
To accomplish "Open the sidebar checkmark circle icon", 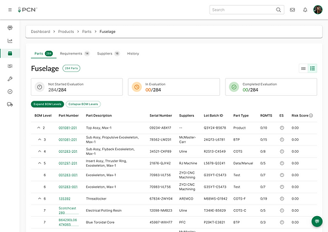I will pyautogui.click(x=10, y=91).
